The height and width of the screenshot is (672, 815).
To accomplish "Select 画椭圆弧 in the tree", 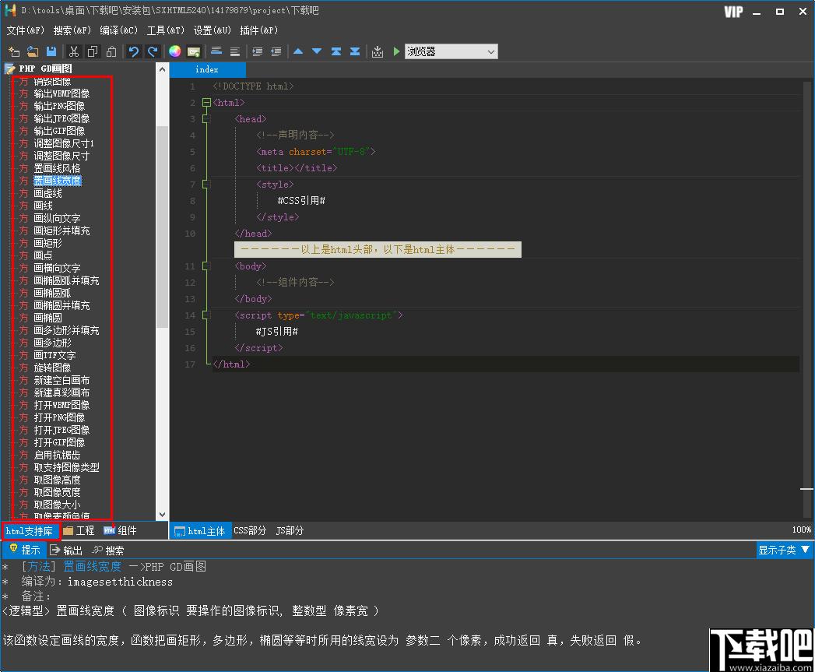I will [52, 294].
